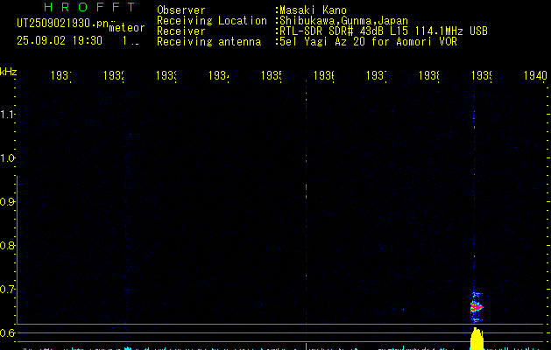Click the Receiver label
Image resolution: width=551 pixels, height=350 pixels.
pos(181,31)
